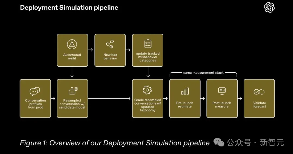Click the 'Validate forecast' label text
Viewport: 293px width, 154px height.
click(x=259, y=104)
